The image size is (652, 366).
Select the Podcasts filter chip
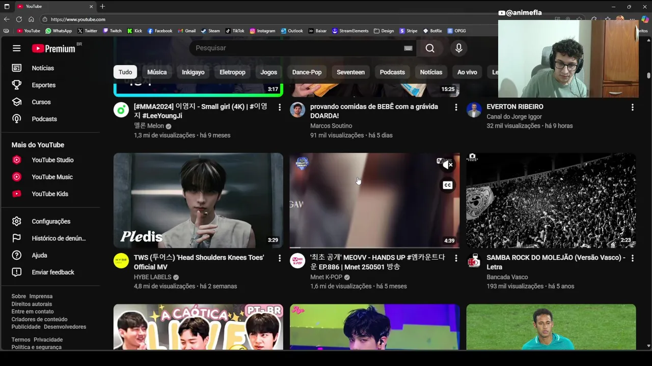[392, 72]
